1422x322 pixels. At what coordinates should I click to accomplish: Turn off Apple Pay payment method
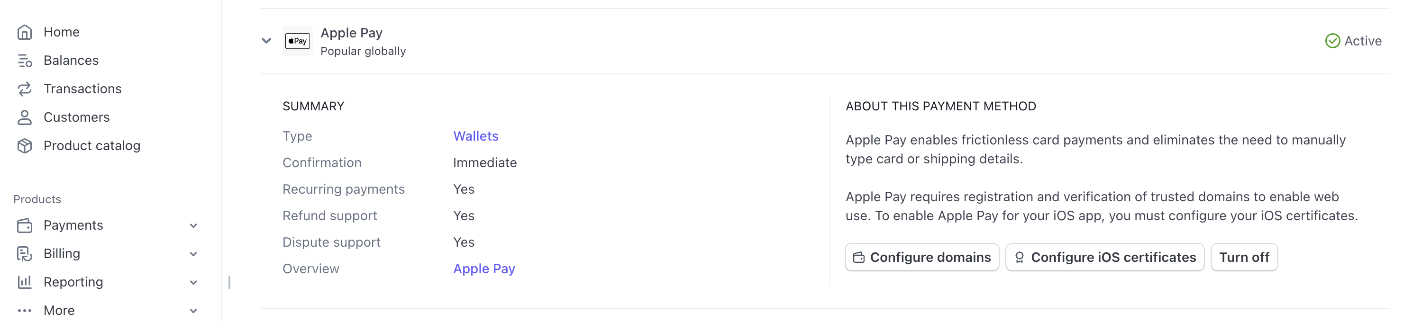[x=1244, y=258]
